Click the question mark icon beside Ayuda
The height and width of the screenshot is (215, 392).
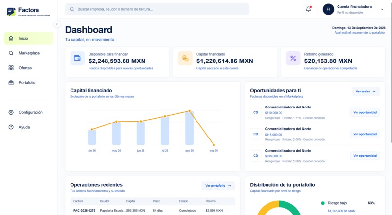(11, 127)
